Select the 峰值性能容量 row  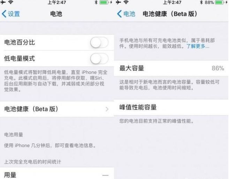[171, 107]
